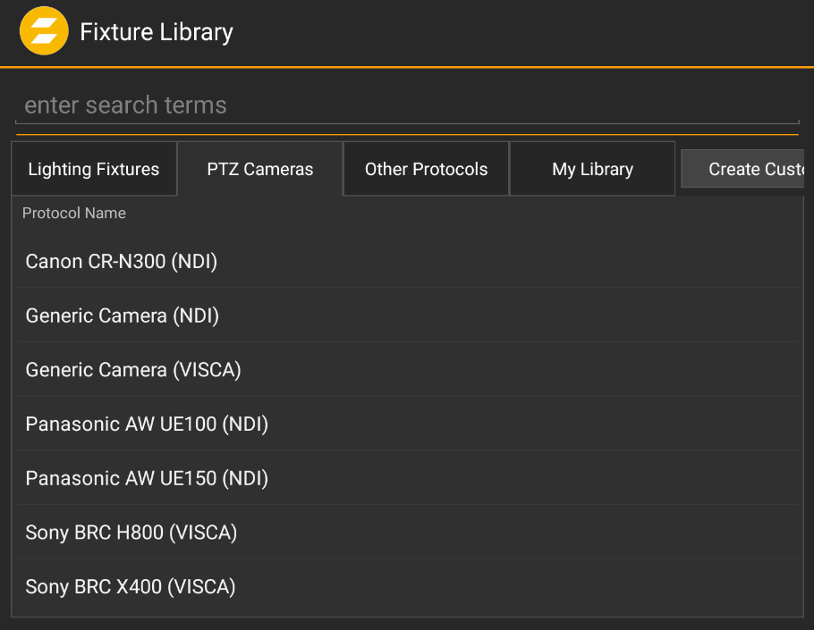Switch to the Lighting Fixtures tab
The image size is (814, 630).
click(93, 168)
